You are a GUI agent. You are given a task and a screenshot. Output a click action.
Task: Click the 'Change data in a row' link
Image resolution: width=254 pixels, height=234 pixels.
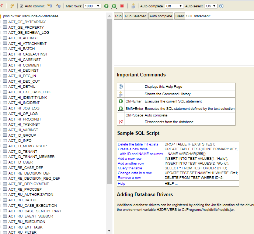[x=135, y=173]
